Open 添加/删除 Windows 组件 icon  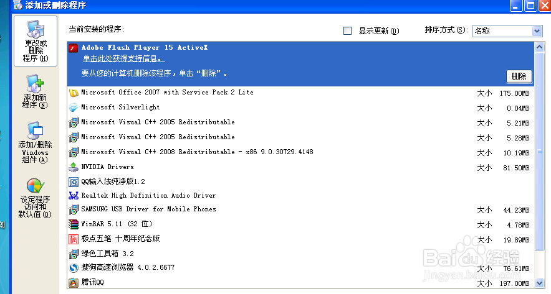pos(35,142)
